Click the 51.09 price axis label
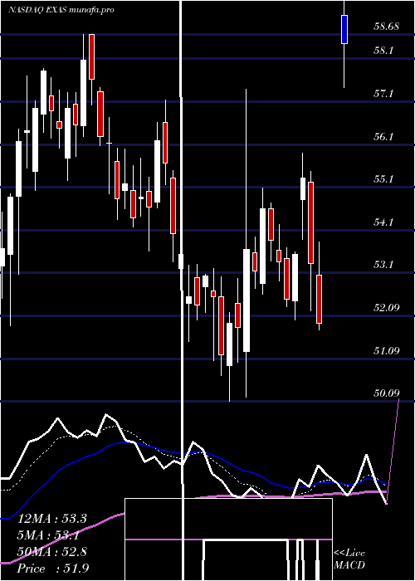This screenshot has height=581, width=415. (x=387, y=351)
